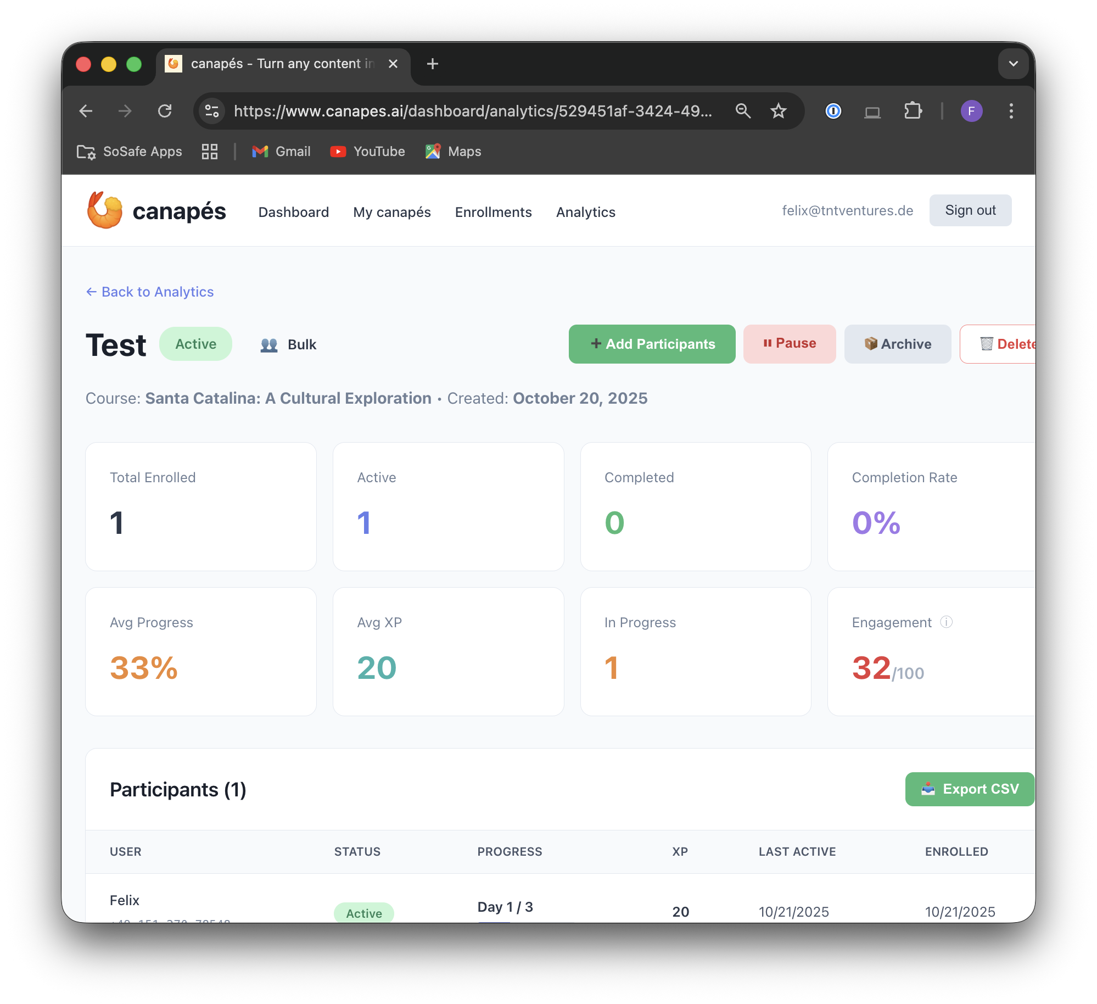Open My canapés nav item

391,212
